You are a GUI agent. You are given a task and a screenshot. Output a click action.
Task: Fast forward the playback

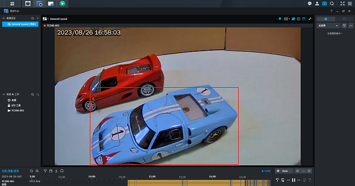pyautogui.click(x=299, y=180)
